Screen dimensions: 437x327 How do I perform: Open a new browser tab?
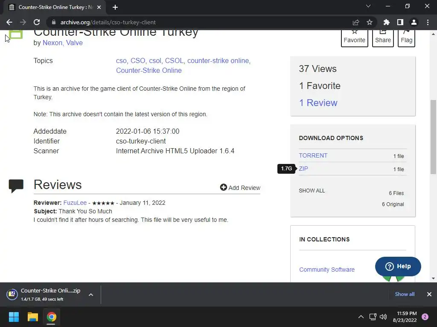coord(115,7)
